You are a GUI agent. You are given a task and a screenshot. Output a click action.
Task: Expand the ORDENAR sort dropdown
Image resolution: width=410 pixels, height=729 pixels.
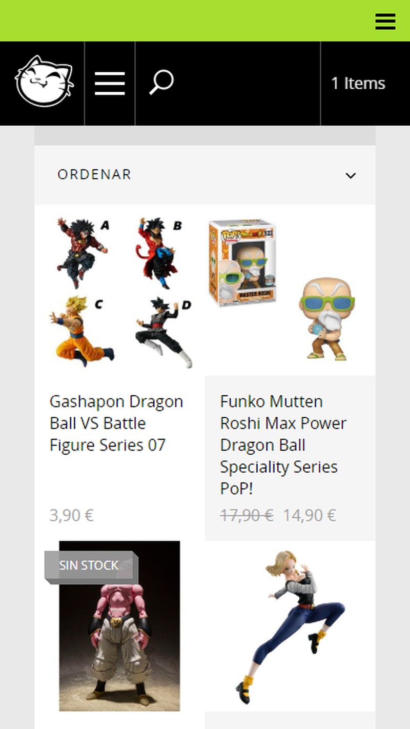[x=205, y=175]
